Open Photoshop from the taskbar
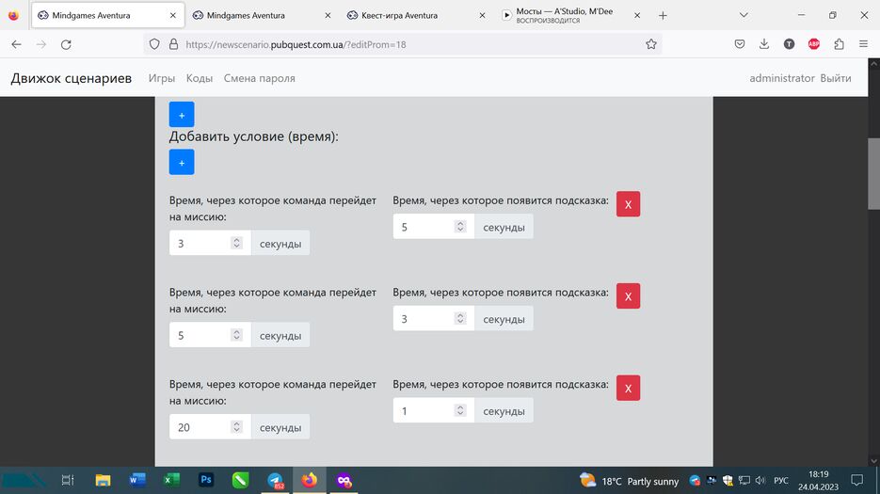The image size is (880, 494). (206, 480)
